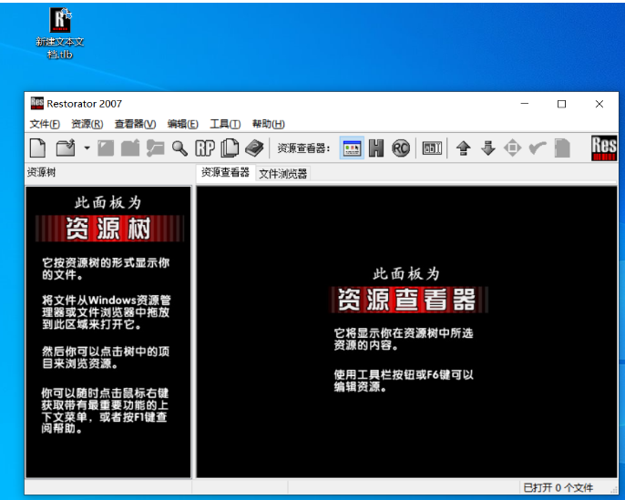Click the Res logo in toolbar

coord(604,148)
